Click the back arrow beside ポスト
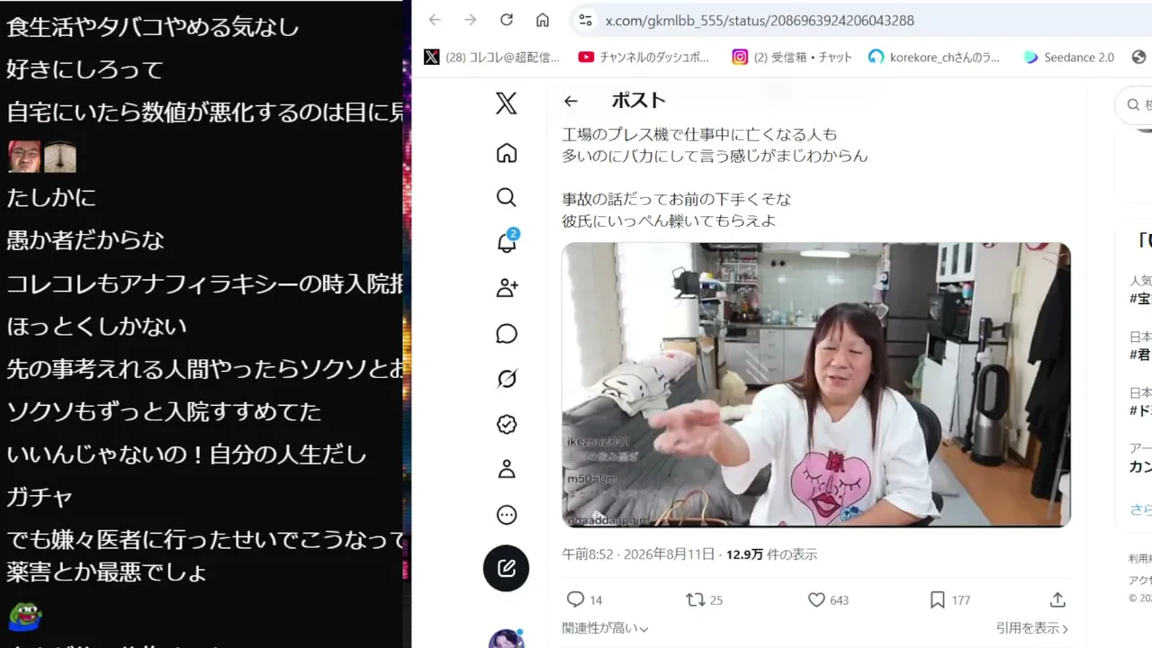 tap(571, 101)
